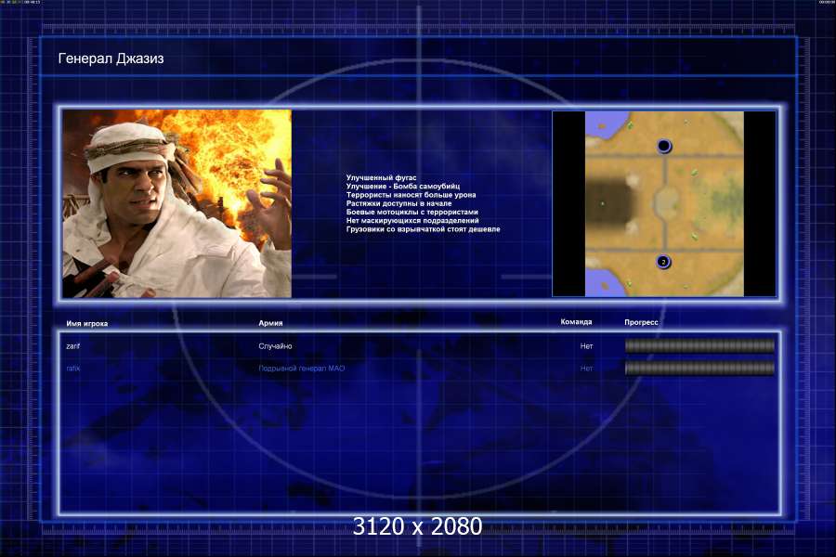Click the 'Имя игрока' column header
Screen dimensions: 836x557
click(87, 323)
